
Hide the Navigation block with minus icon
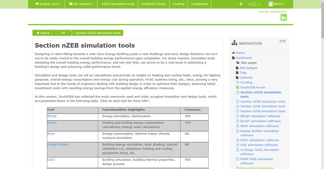pos(281,41)
